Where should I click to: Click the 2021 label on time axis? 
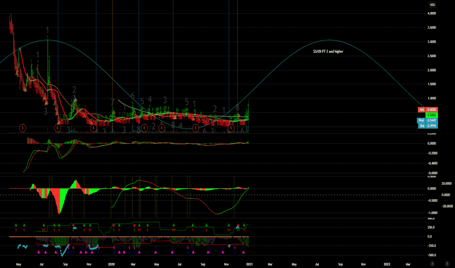click(x=249, y=264)
